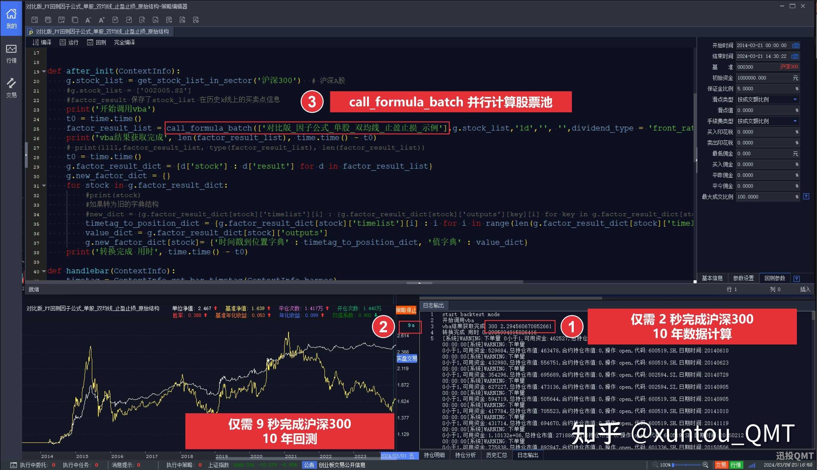Increase editor font size (A+)
This screenshot has width=817, height=470.
[101, 20]
